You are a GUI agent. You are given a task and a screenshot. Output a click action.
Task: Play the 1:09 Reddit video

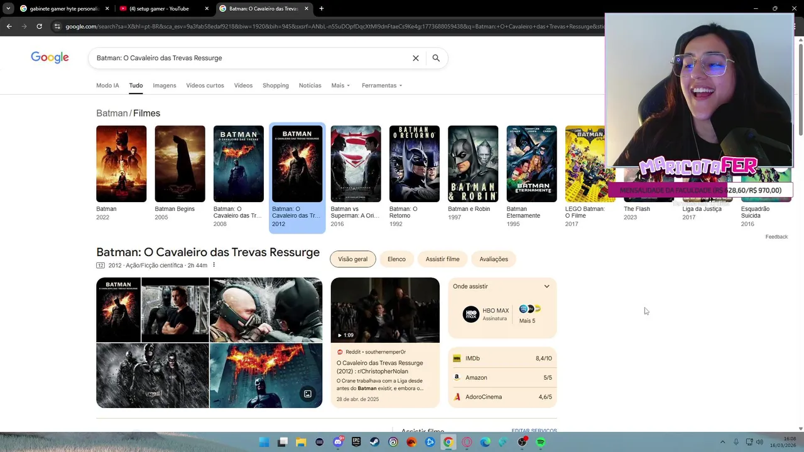385,310
